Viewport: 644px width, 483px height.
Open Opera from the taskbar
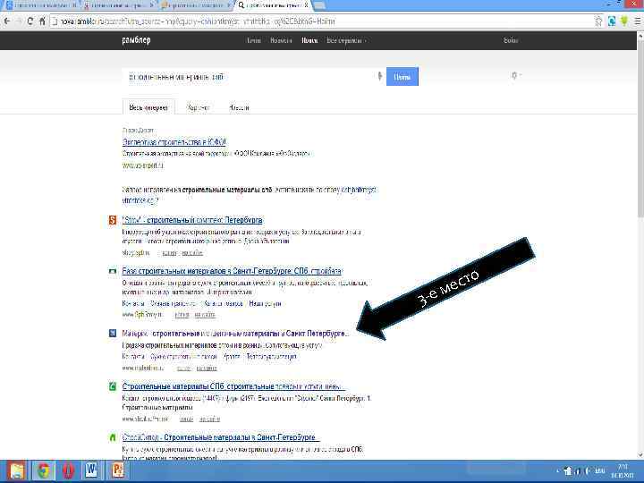coord(68,470)
